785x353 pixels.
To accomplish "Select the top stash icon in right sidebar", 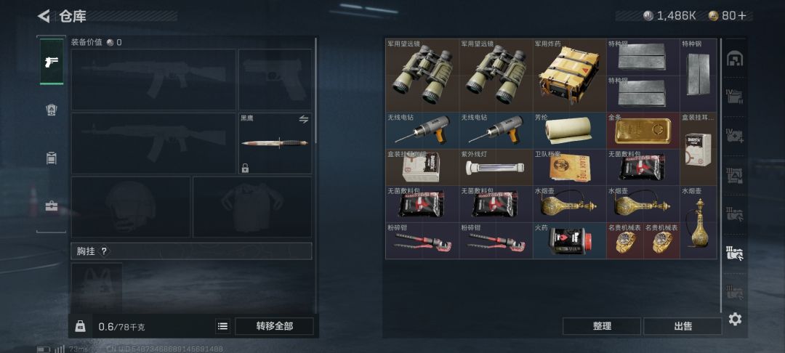I will click(735, 59).
